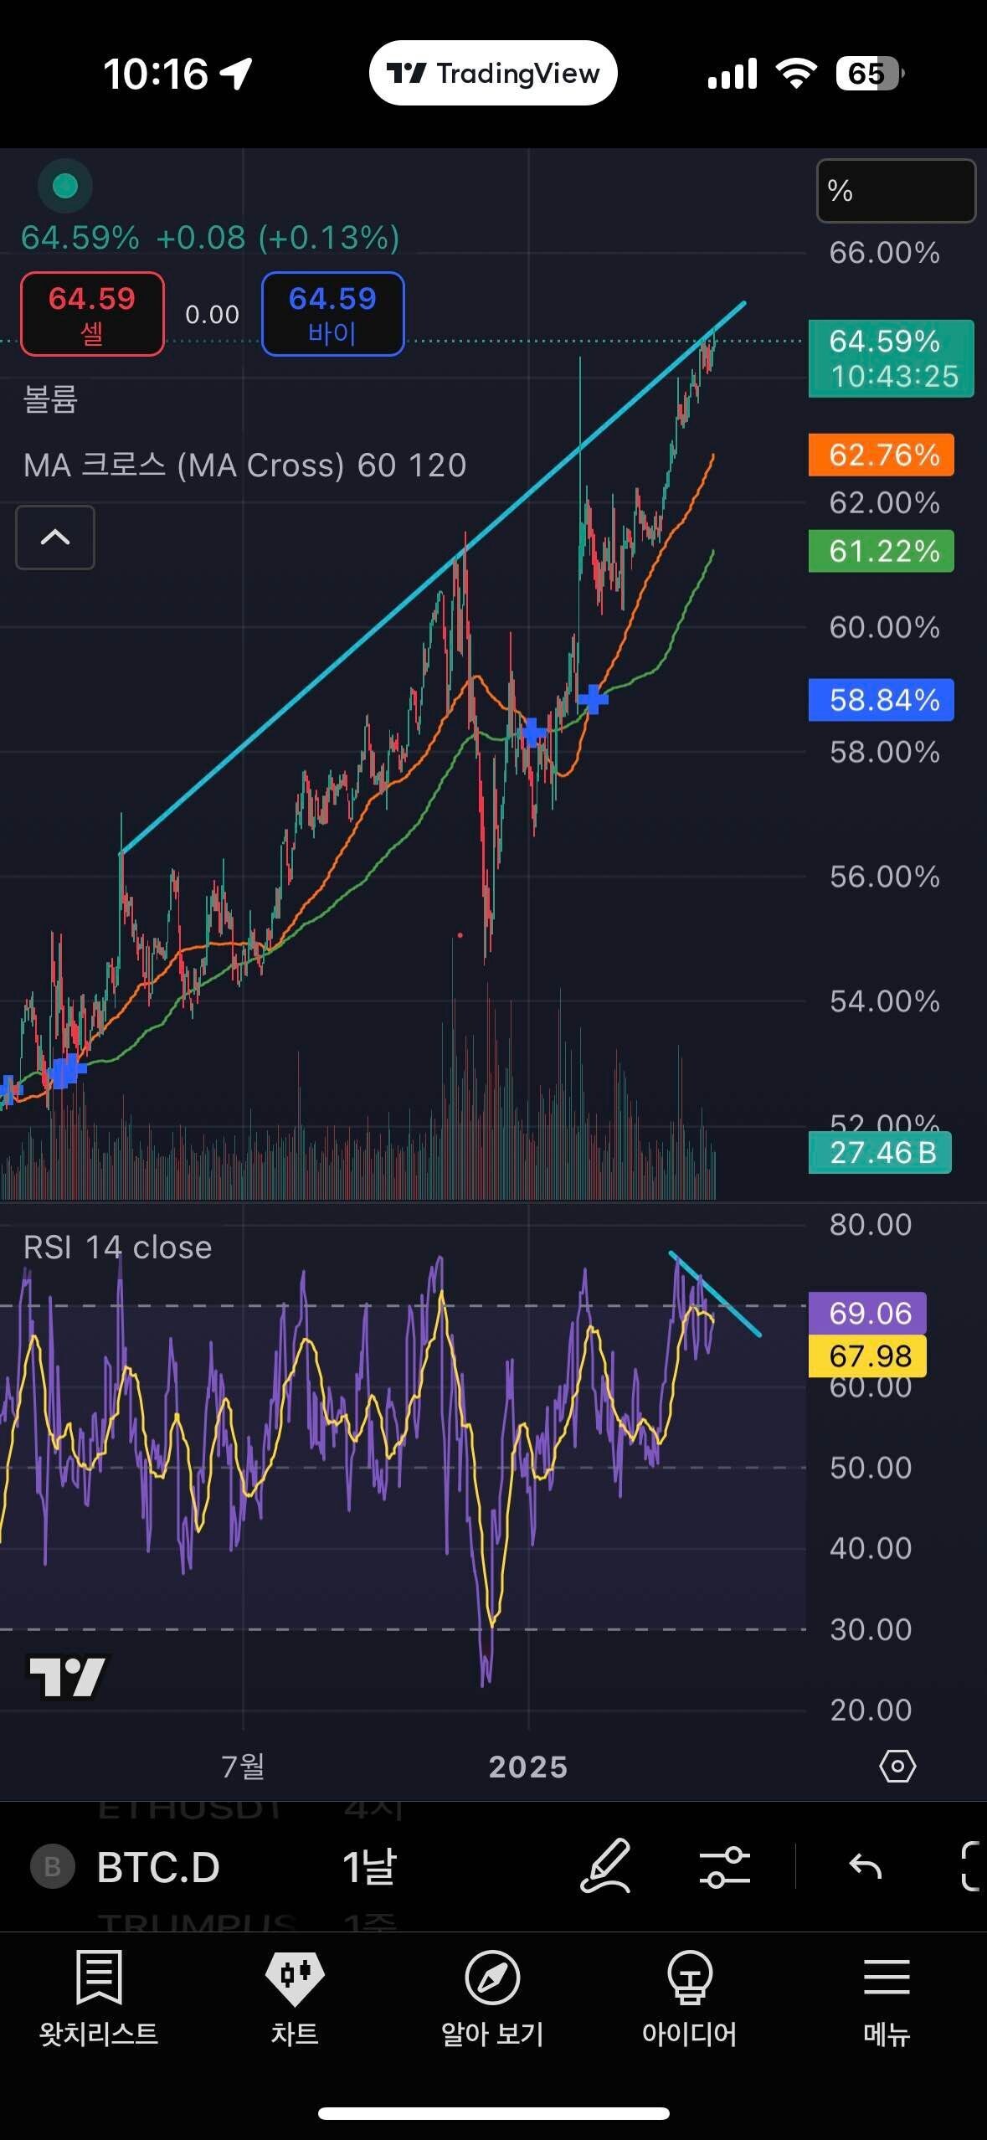Open the indicators settings sliders icon
The width and height of the screenshot is (987, 2140).
tap(724, 1867)
